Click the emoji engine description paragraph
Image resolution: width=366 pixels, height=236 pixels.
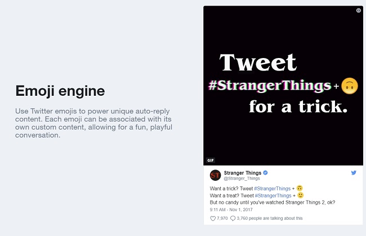point(94,123)
